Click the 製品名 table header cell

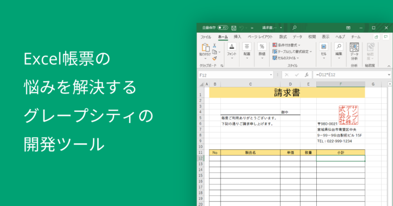[250, 152]
